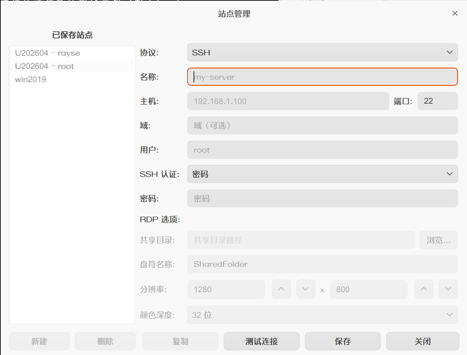Click the 盘符名称 SharedFolder field
Screen dimensions: 467x355
tap(323, 264)
